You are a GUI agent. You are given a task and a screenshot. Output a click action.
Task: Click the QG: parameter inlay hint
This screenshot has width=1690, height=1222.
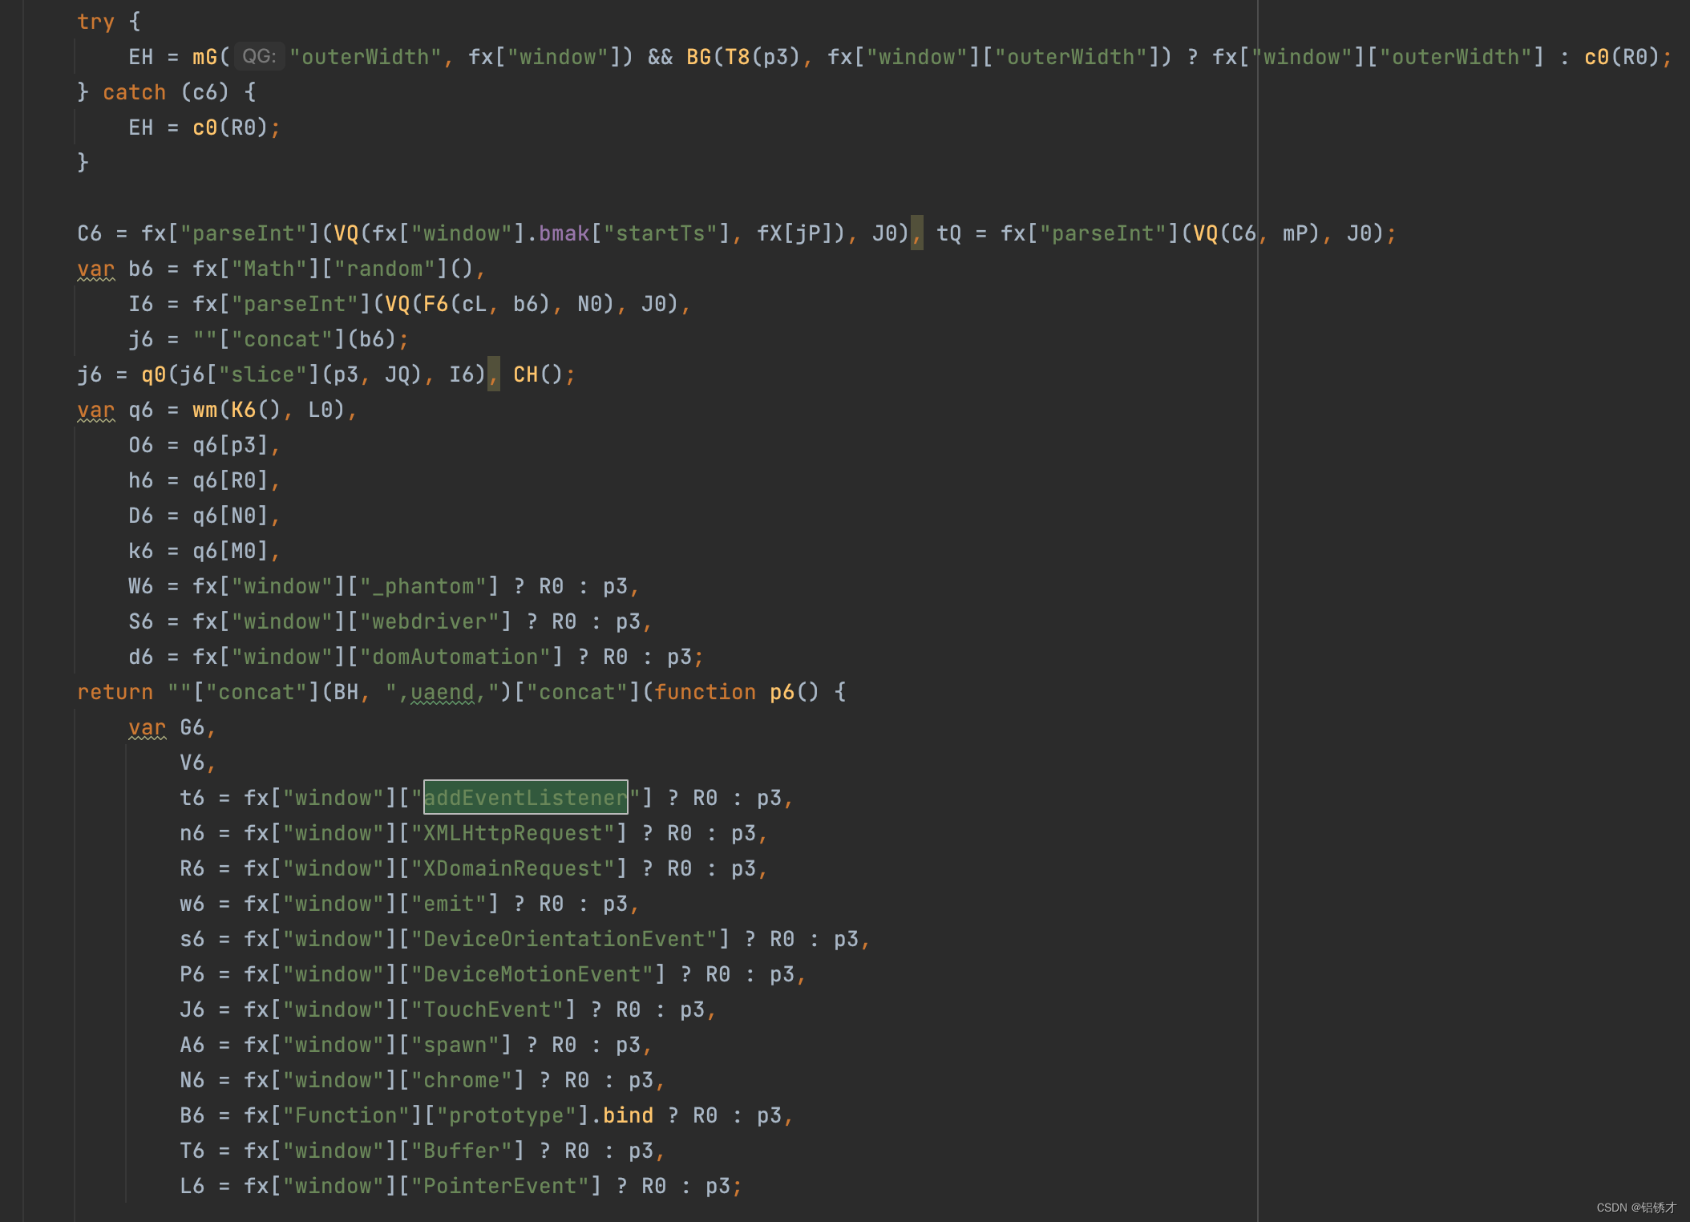tap(259, 57)
